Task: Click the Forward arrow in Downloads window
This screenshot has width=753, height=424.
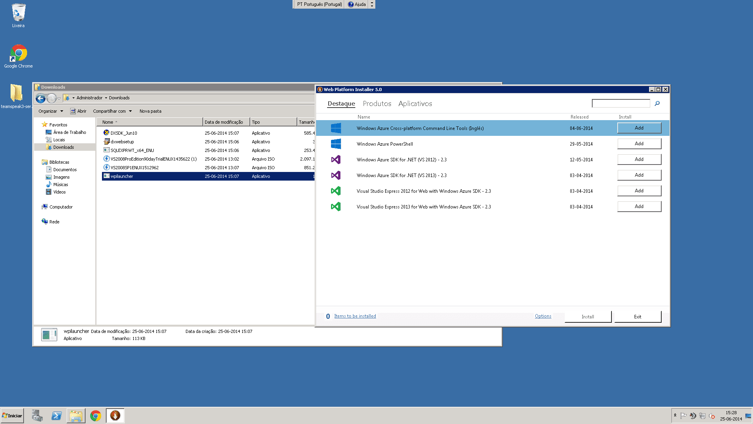Action: coord(51,98)
